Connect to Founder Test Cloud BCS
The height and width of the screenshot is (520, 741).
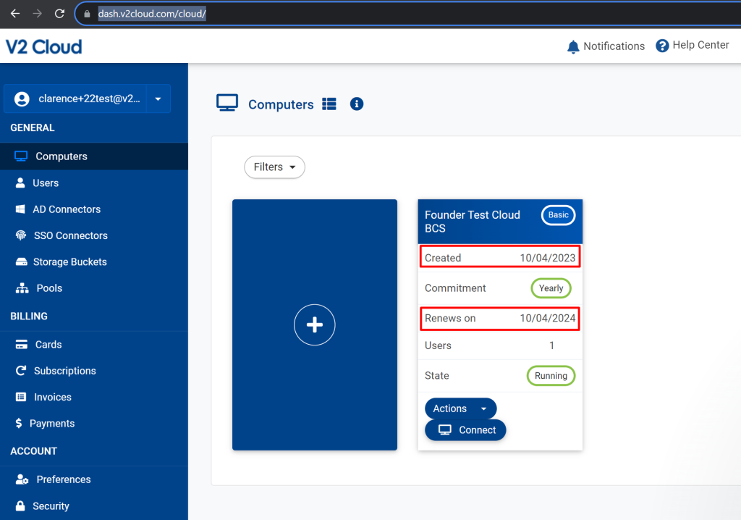[x=465, y=429]
